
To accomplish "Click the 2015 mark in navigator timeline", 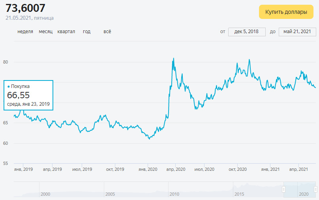I will [x=239, y=194].
